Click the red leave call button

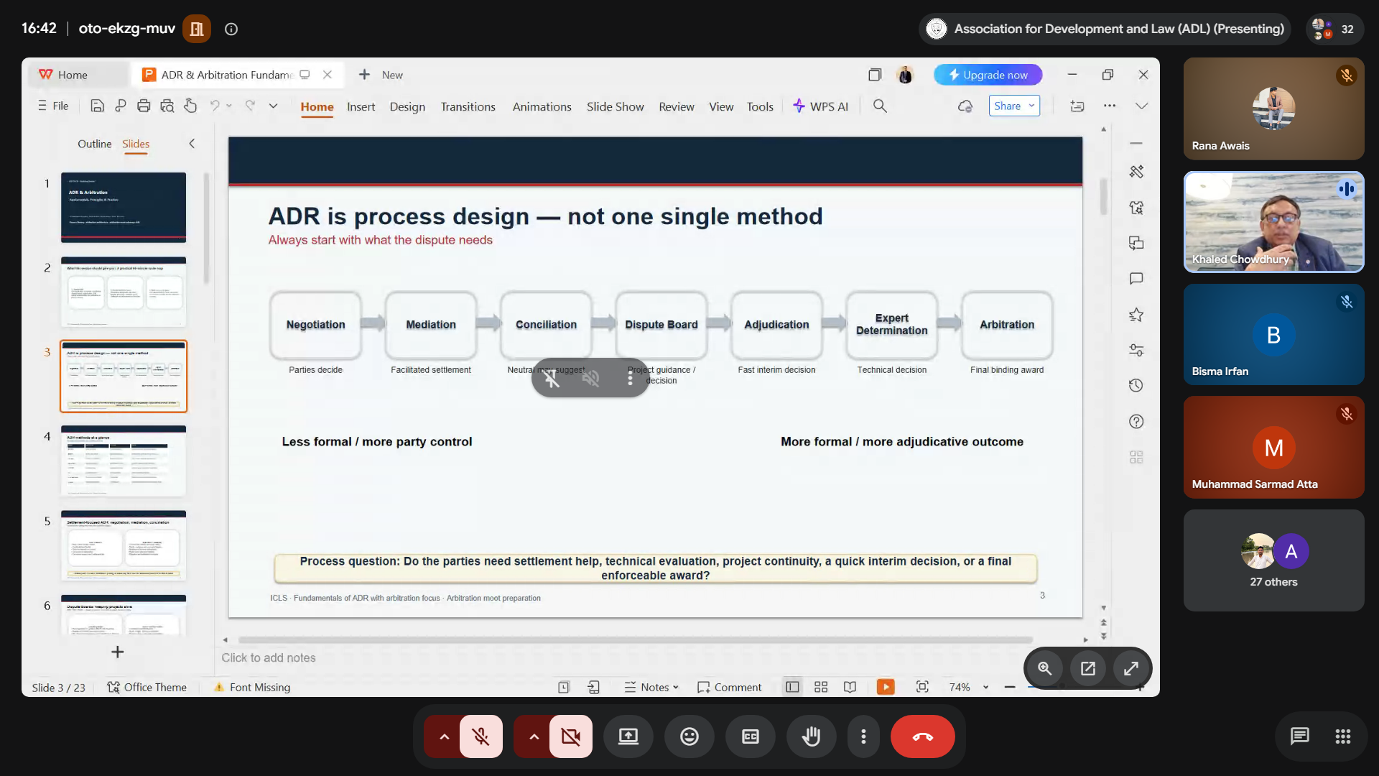[923, 736]
